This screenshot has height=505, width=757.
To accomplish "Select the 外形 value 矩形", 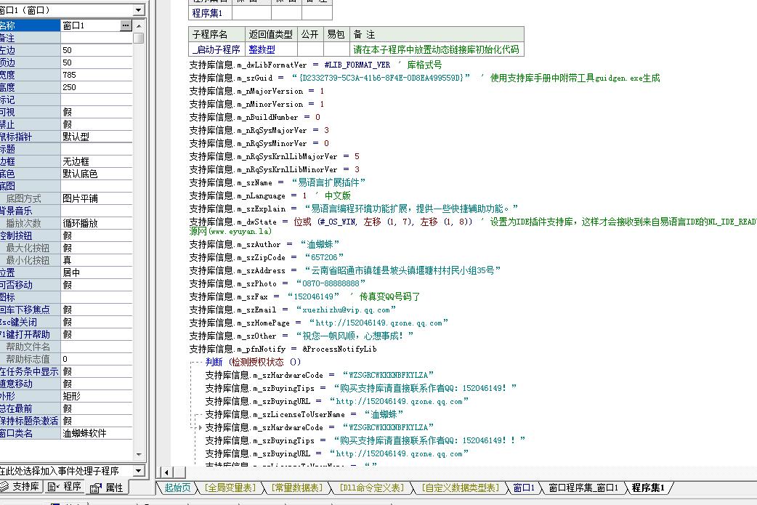I will click(x=97, y=397).
